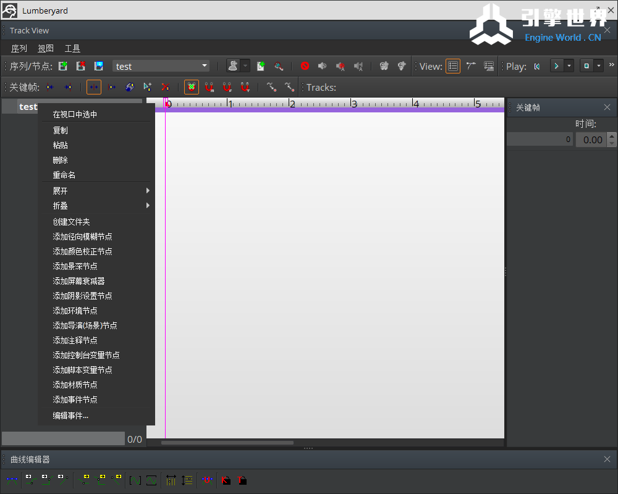Choose 编辑事件... in the context menu
This screenshot has width=618, height=494.
click(96, 416)
